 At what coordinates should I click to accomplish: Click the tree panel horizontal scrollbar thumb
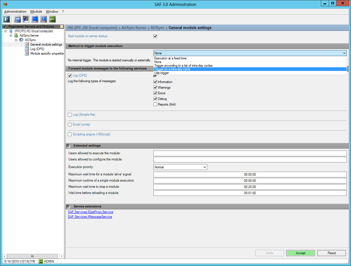(32, 256)
